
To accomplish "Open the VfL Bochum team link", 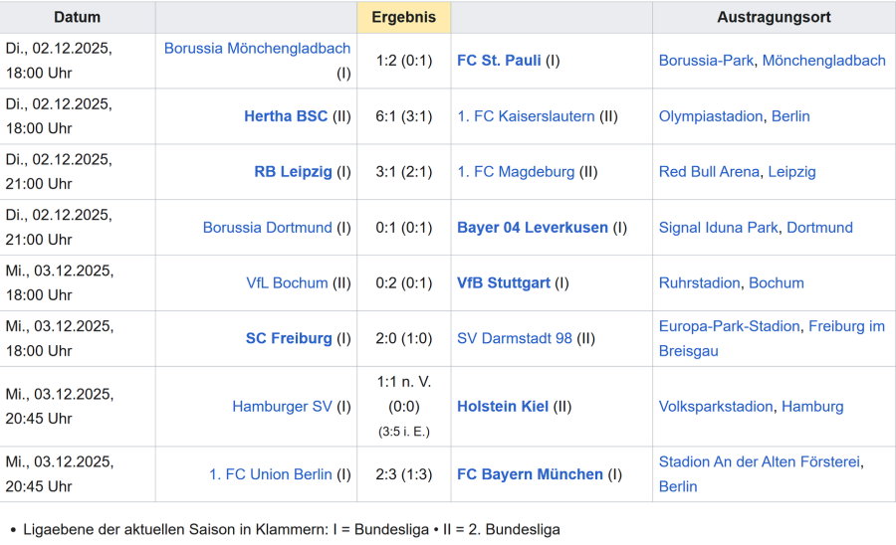I will pyautogui.click(x=287, y=282).
